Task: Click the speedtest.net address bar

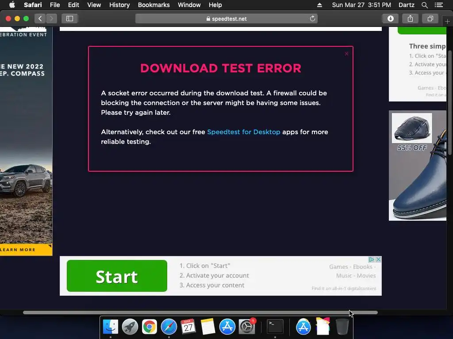Action: pyautogui.click(x=226, y=19)
